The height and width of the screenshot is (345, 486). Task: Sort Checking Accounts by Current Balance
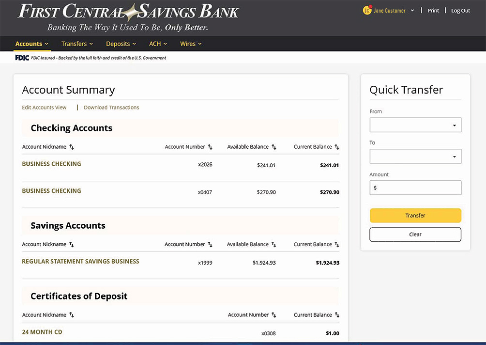(337, 147)
